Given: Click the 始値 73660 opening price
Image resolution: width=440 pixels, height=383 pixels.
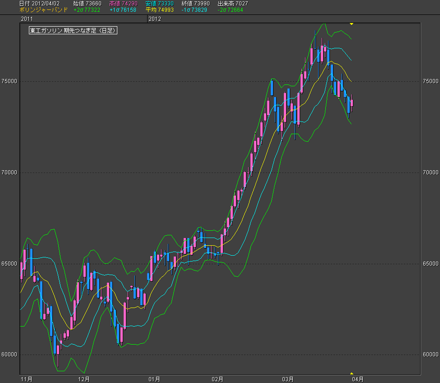Looking at the screenshot, I should 87,4.
